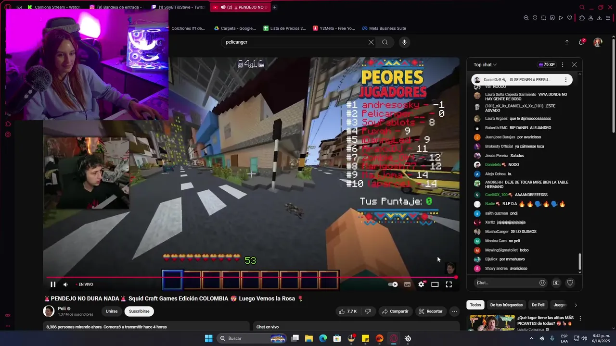Open Opera tab search magnifier

click(582, 7)
